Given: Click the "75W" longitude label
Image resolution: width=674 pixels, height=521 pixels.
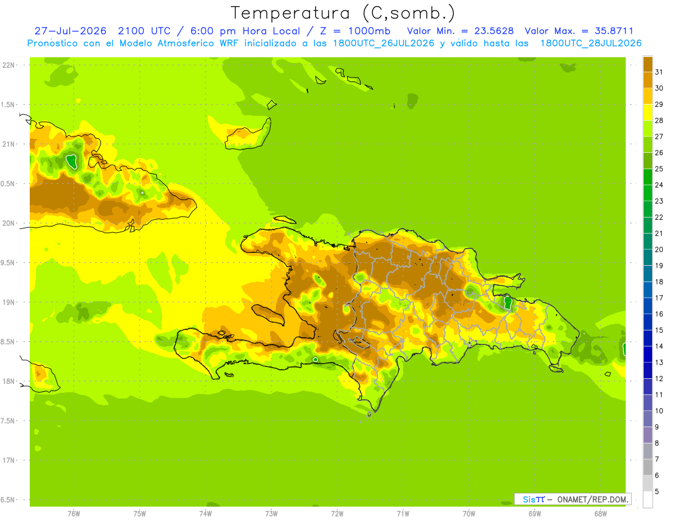Looking at the screenshot, I should pos(140,513).
